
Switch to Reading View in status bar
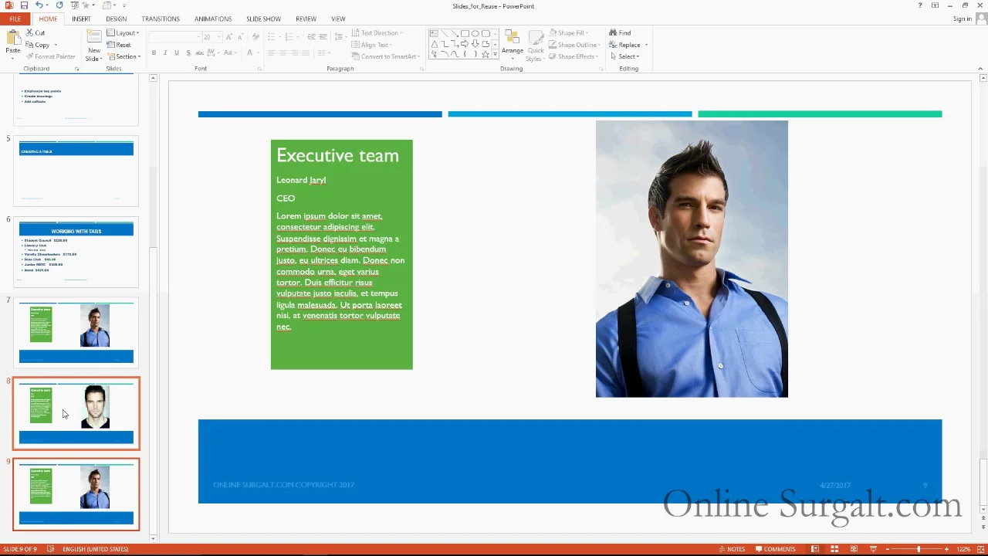(x=854, y=549)
